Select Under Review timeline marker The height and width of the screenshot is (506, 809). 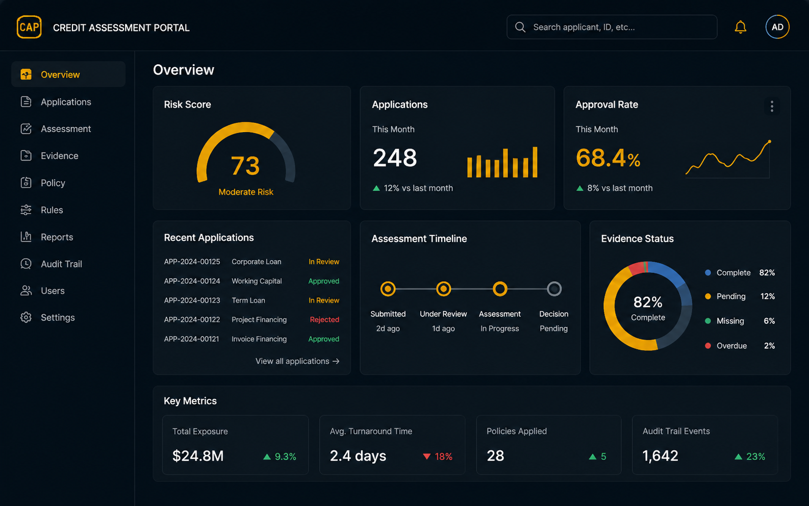[x=444, y=289]
